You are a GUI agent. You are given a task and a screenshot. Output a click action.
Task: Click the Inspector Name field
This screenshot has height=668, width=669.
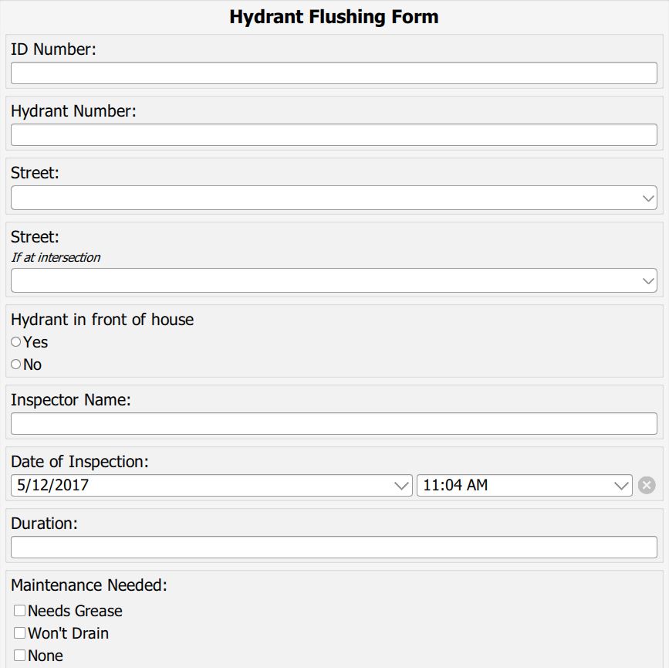point(333,424)
